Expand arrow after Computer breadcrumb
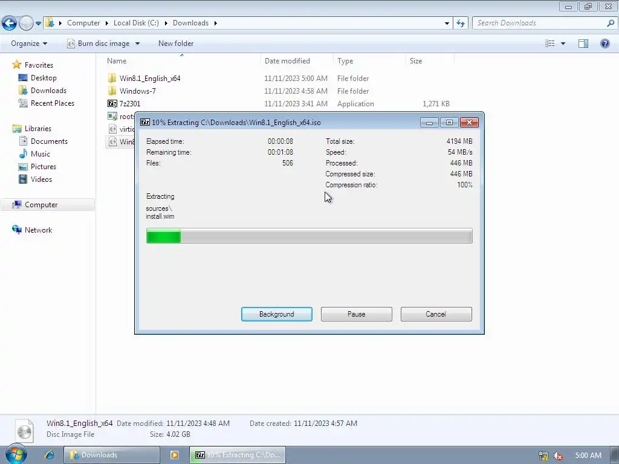Viewport: 619px width, 464px height. [x=107, y=24]
